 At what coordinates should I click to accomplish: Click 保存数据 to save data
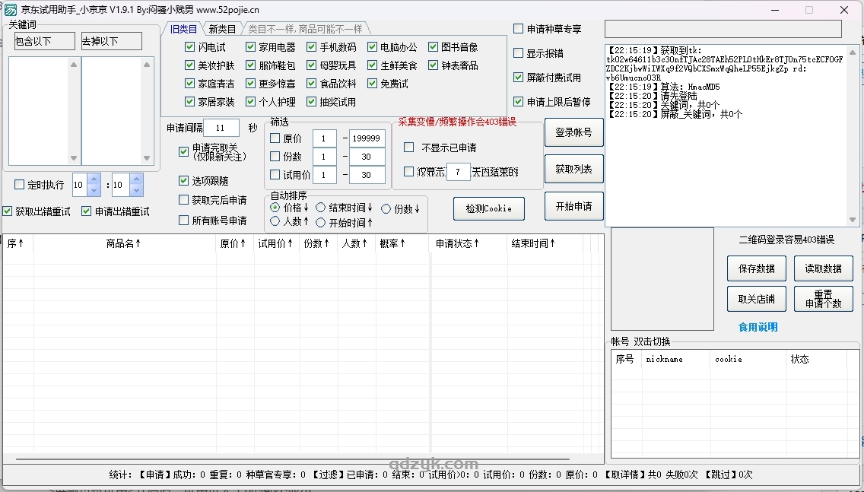[x=756, y=268]
